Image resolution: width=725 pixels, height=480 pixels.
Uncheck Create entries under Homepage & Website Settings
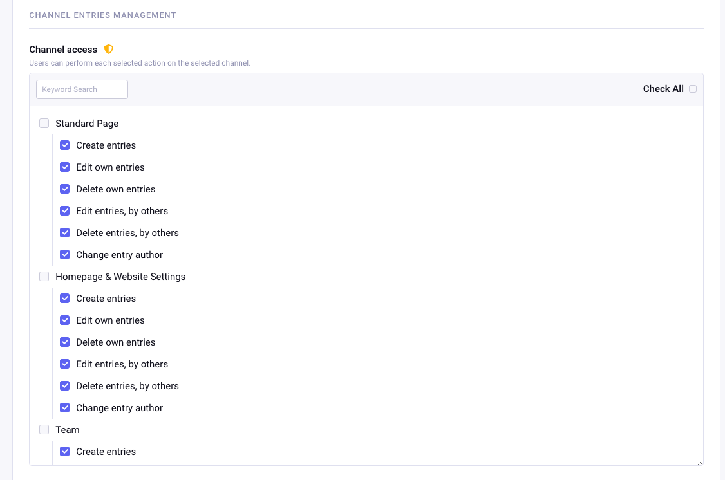(x=65, y=299)
